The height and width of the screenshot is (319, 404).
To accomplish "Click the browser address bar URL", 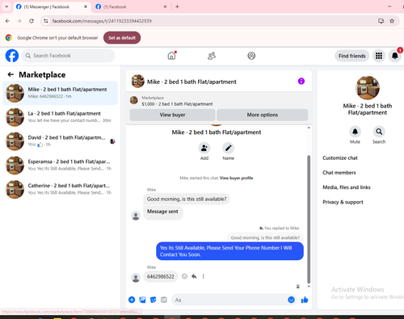I will pos(102,21).
